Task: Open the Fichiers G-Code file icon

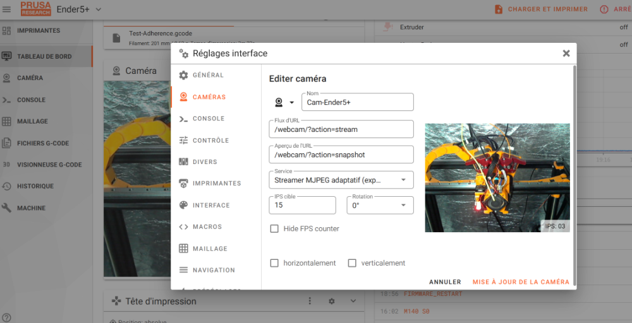Action: click(6, 143)
